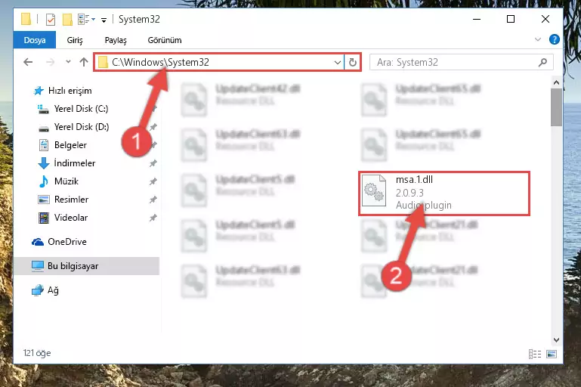The width and height of the screenshot is (581, 387).
Task: Click the Back navigation arrow
Action: pyautogui.click(x=28, y=62)
